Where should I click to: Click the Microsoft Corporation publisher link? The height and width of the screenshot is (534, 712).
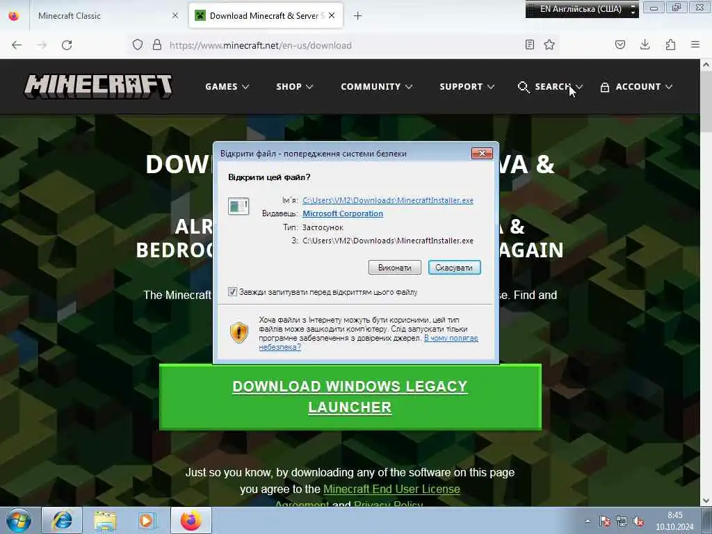tap(343, 213)
